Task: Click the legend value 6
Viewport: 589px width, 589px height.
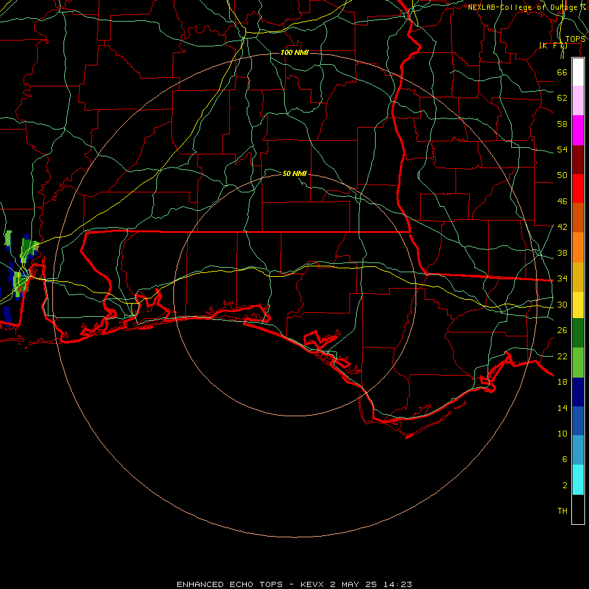Action: (564, 459)
